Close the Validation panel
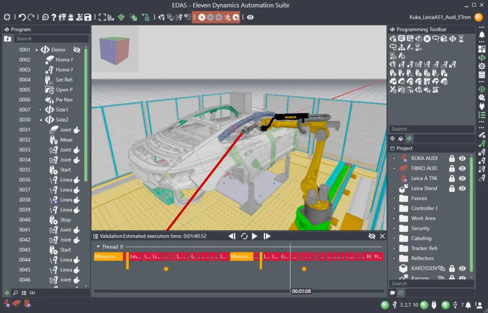This screenshot has height=313, width=488. point(382,236)
